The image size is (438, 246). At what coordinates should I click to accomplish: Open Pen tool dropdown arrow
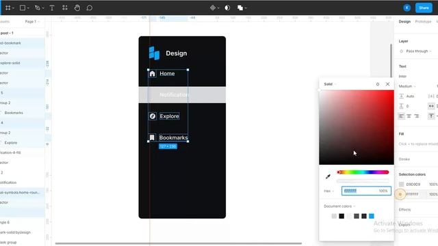coord(43,8)
